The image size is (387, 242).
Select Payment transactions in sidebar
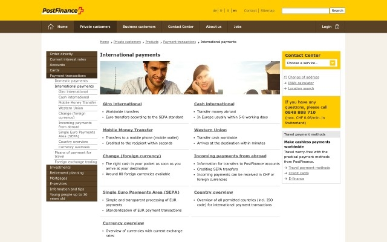click(x=71, y=76)
